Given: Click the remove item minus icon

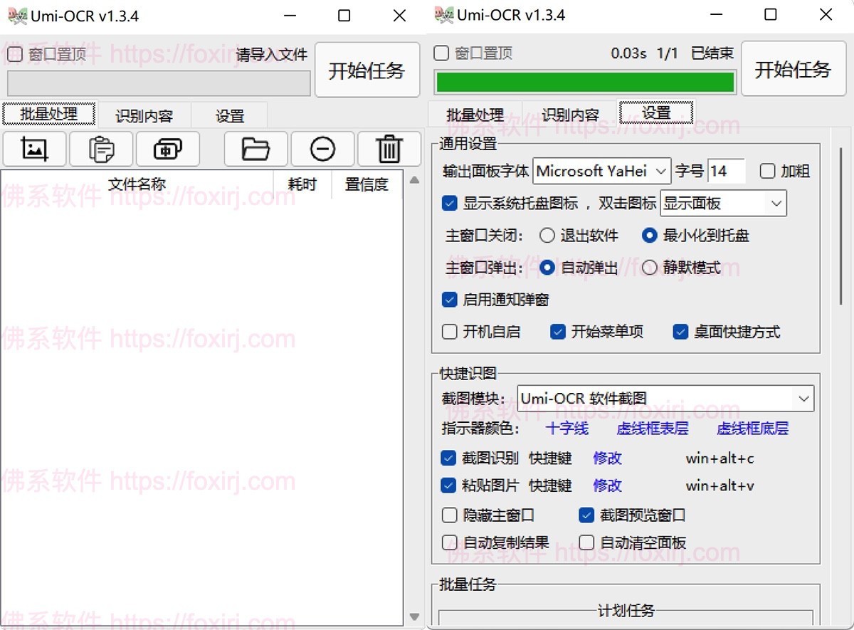Looking at the screenshot, I should click(x=322, y=149).
